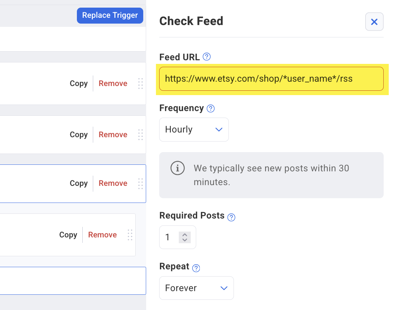
Task: Click the drag handle on fourth row
Action: [130, 235]
